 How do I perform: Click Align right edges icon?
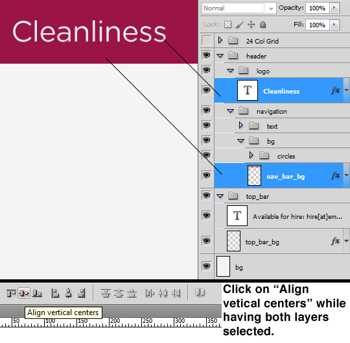pyautogui.click(x=82, y=293)
